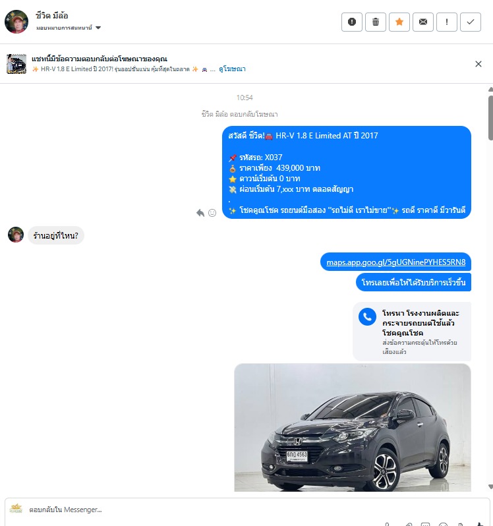Dismiss the ad reply banner
493x526 pixels.
point(478,64)
